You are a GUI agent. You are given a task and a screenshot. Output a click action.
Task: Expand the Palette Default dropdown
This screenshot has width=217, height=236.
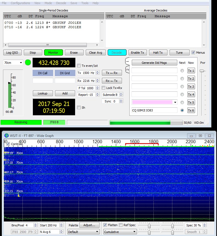coord(84,232)
